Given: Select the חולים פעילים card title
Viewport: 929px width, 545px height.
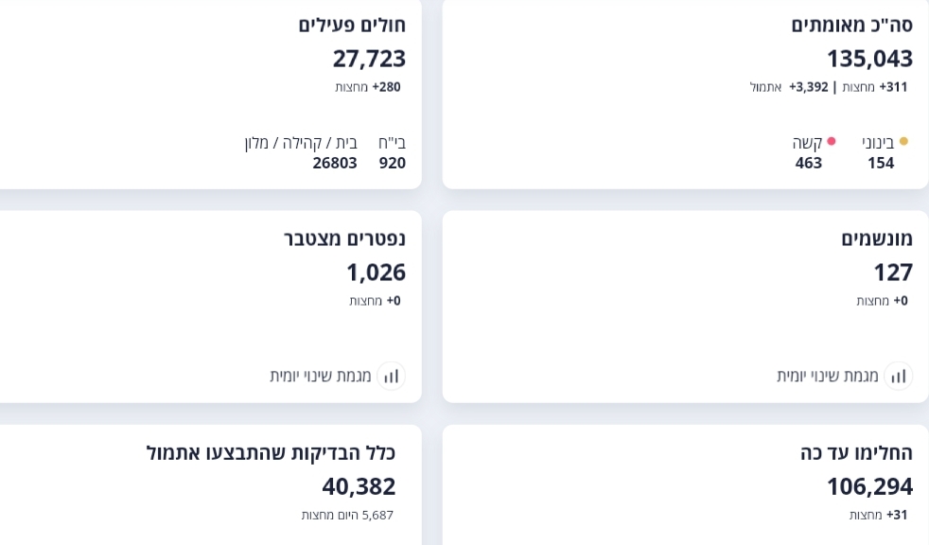Looking at the screenshot, I should click(x=352, y=25).
